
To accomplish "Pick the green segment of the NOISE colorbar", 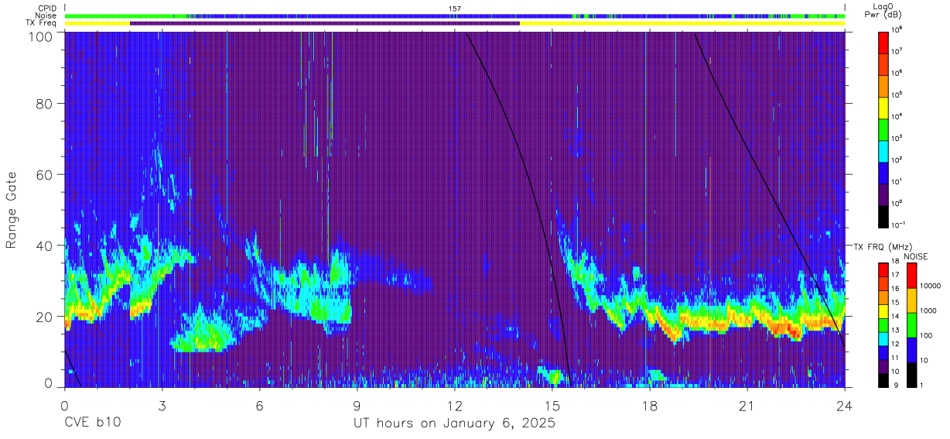I will (x=911, y=325).
